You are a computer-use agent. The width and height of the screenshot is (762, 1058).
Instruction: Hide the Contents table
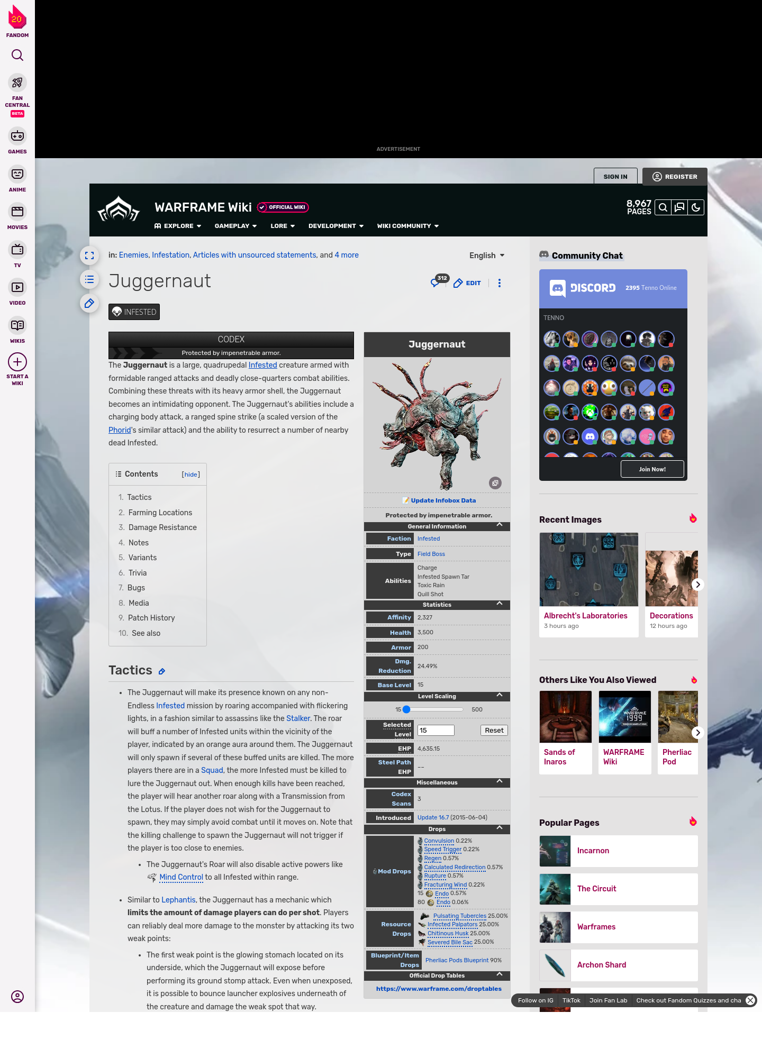(191, 475)
